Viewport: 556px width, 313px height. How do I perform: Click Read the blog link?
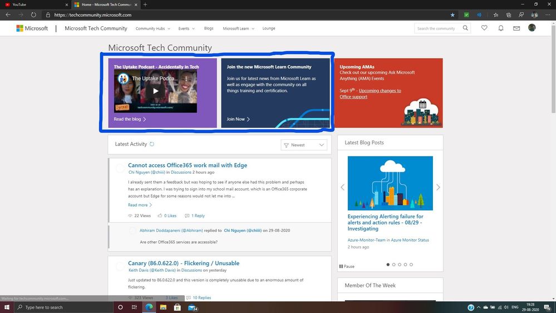point(130,119)
